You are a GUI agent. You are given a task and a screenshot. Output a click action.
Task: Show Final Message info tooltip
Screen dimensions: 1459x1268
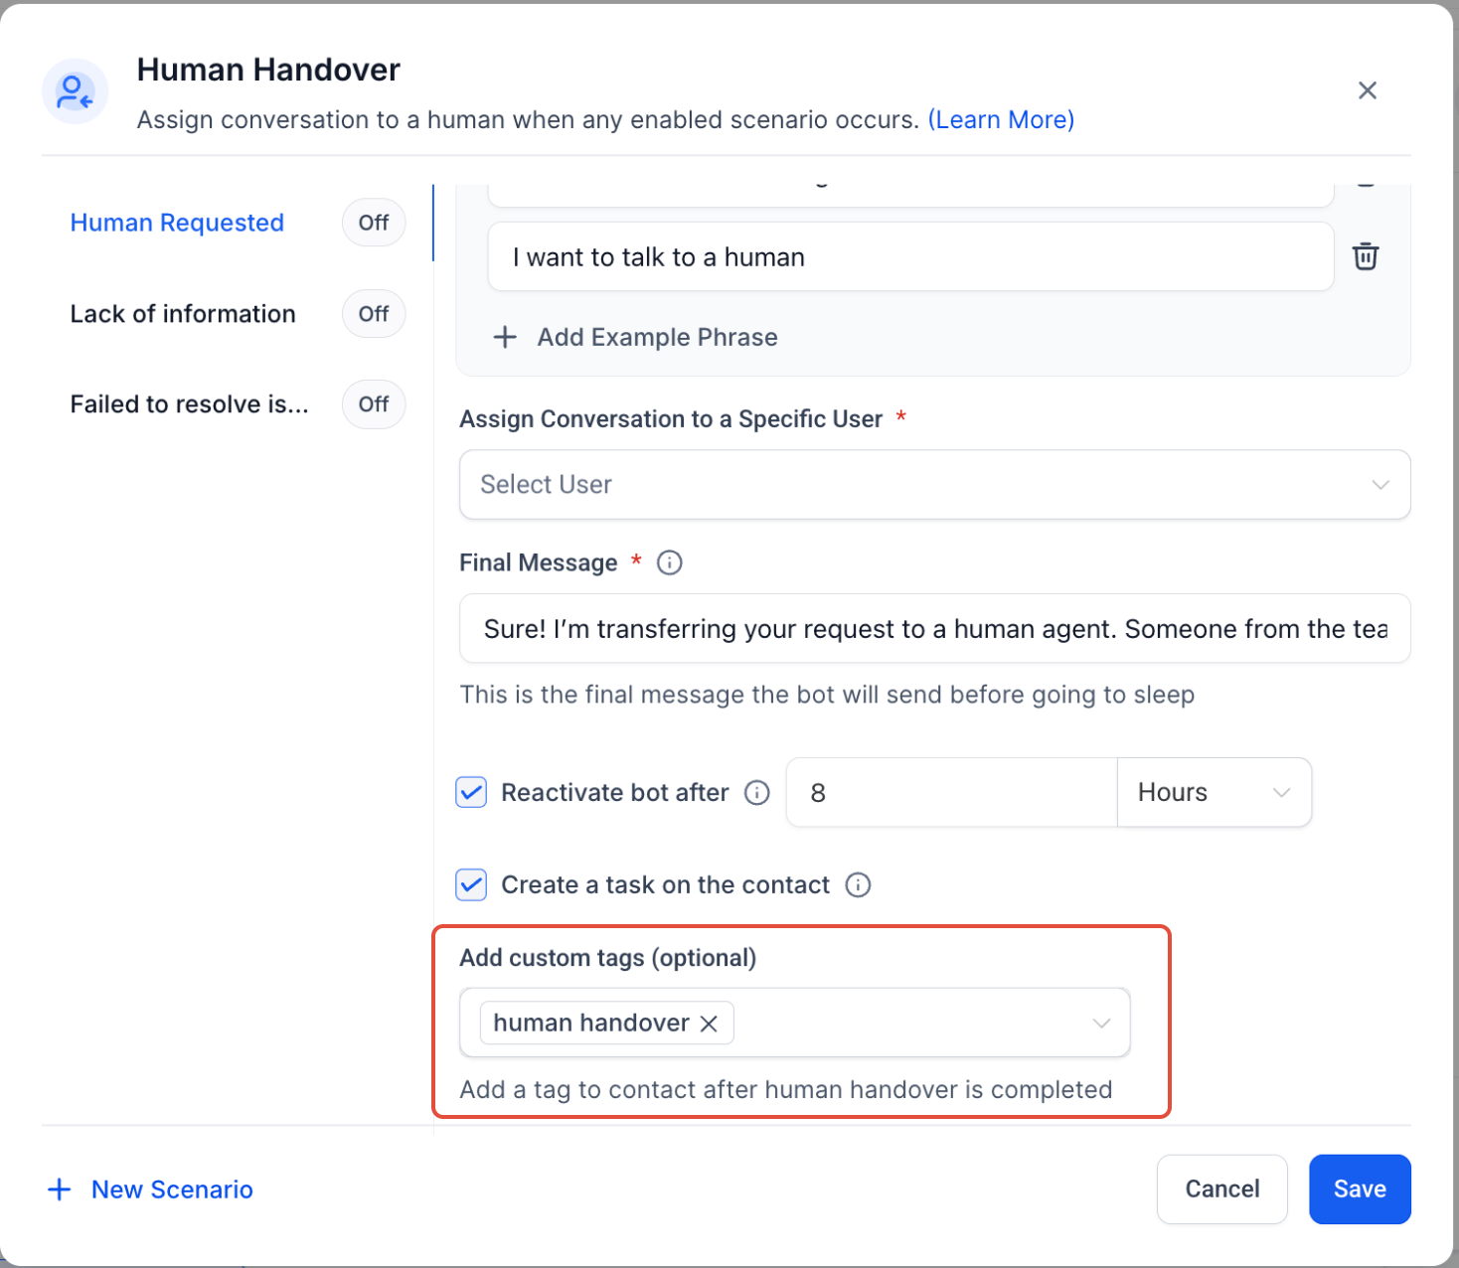pyautogui.click(x=670, y=562)
